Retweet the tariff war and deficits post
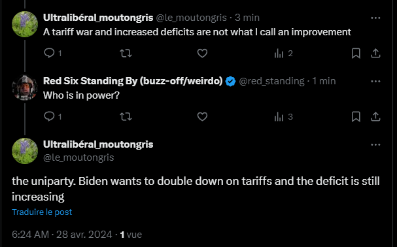The width and height of the screenshot is (397, 247). (x=126, y=53)
